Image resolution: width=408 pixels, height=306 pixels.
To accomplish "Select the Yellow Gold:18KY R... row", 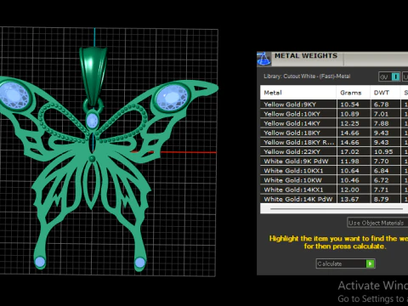I will pos(334,142).
